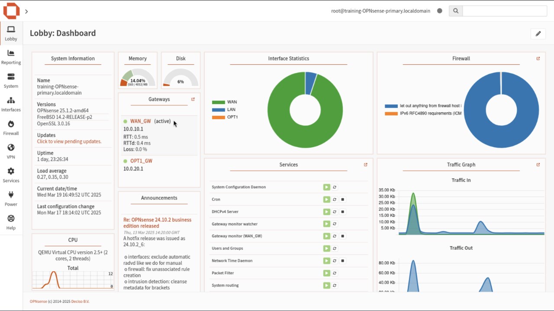Restart the DHCPv4 Server service
The width and height of the screenshot is (554, 311).
(335, 212)
